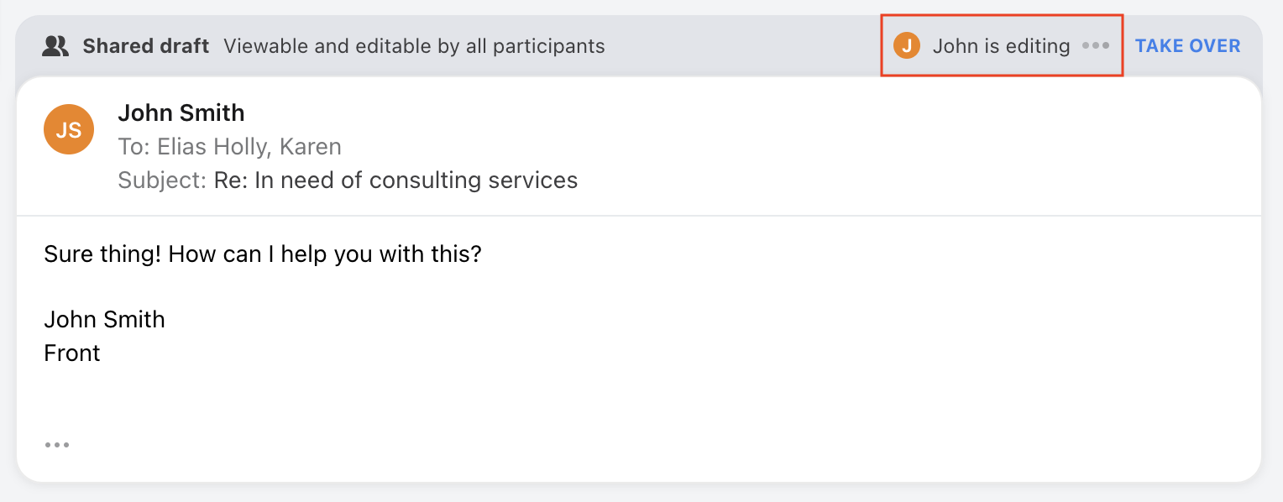1283x502 pixels.
Task: Click Viewable and editable by all participants text
Action: [414, 46]
